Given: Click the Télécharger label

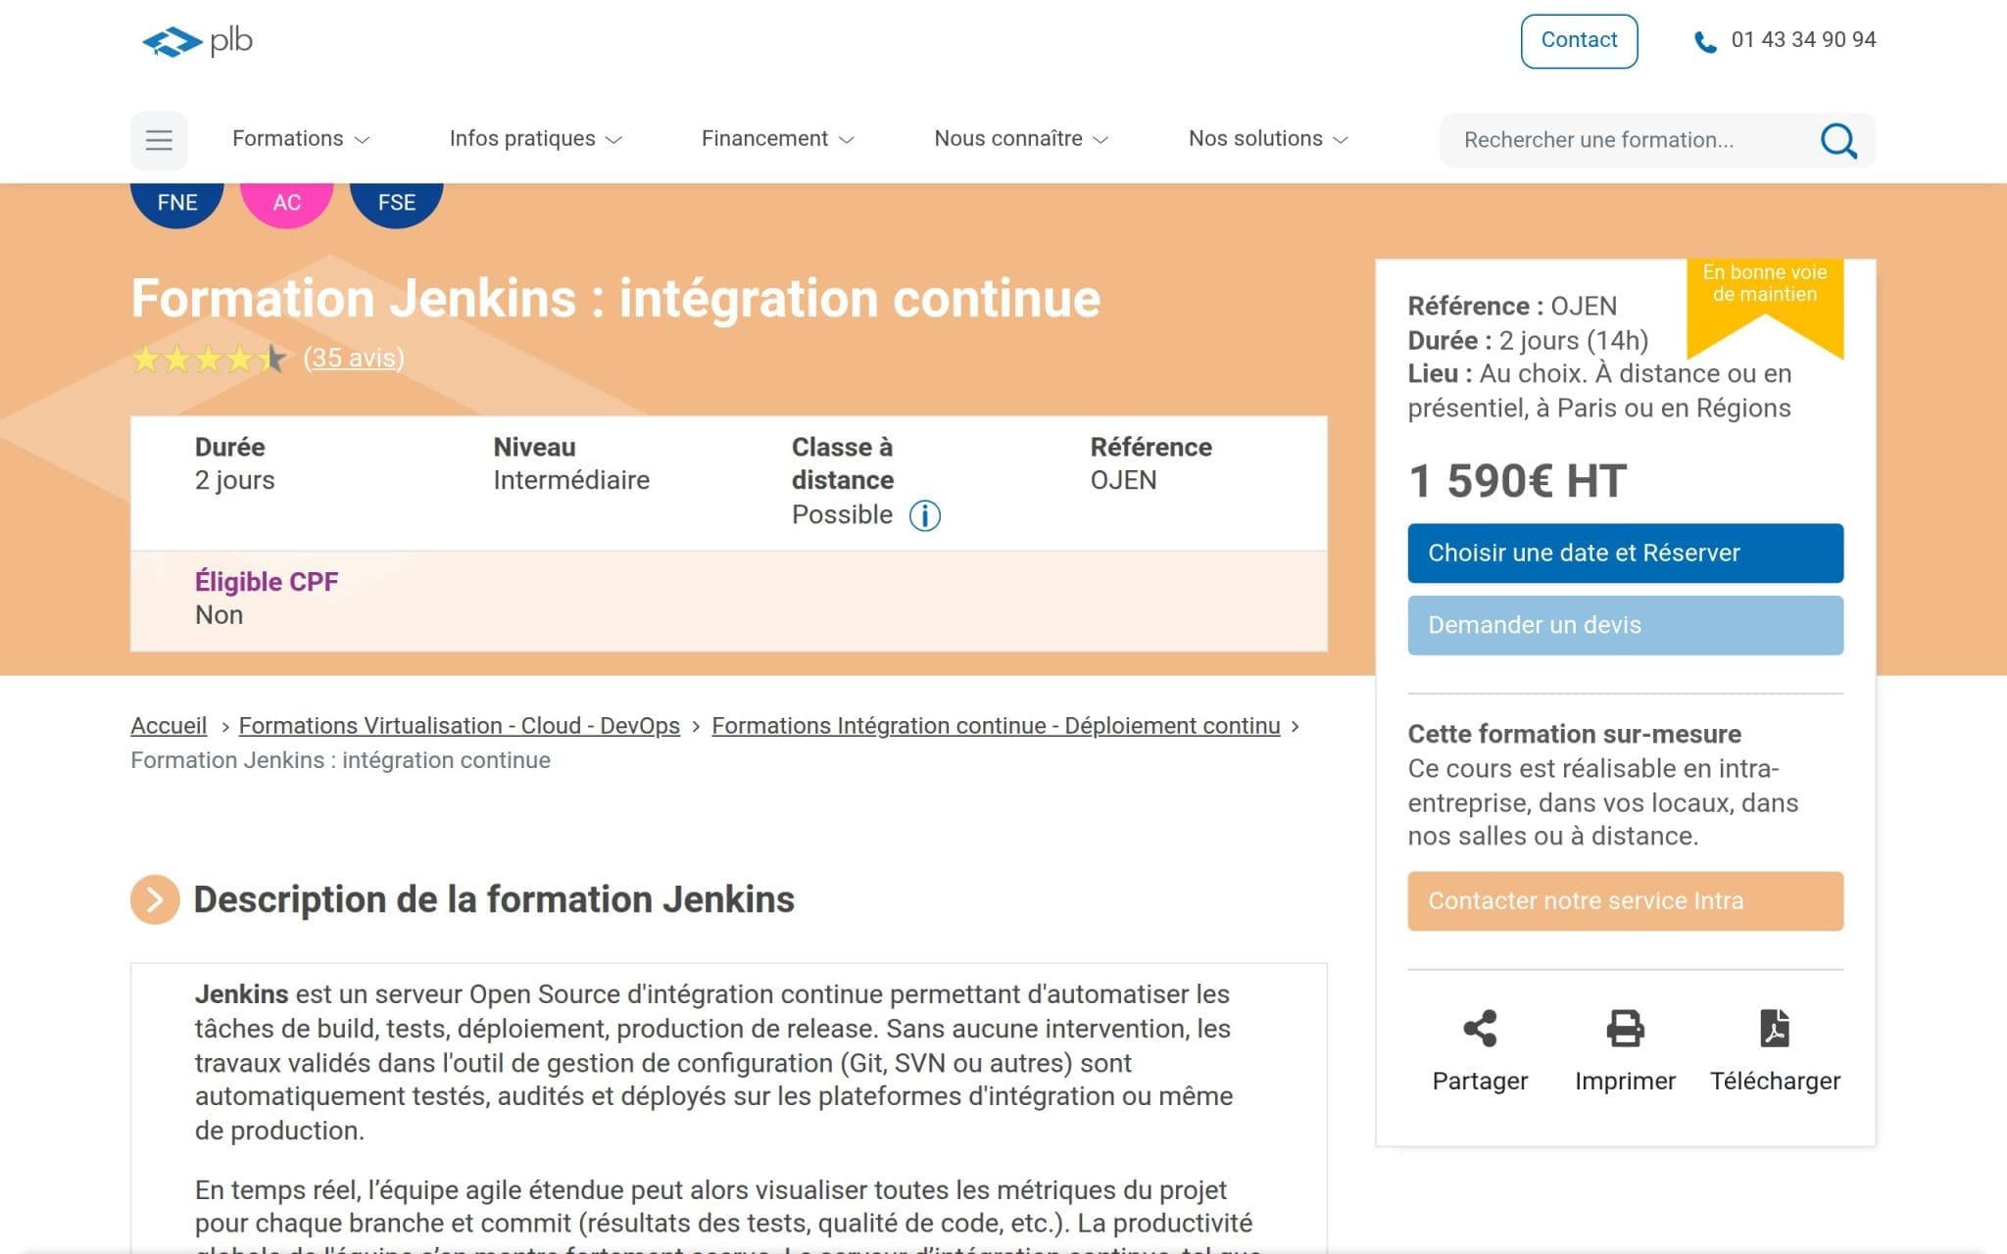Looking at the screenshot, I should [x=1775, y=1081].
